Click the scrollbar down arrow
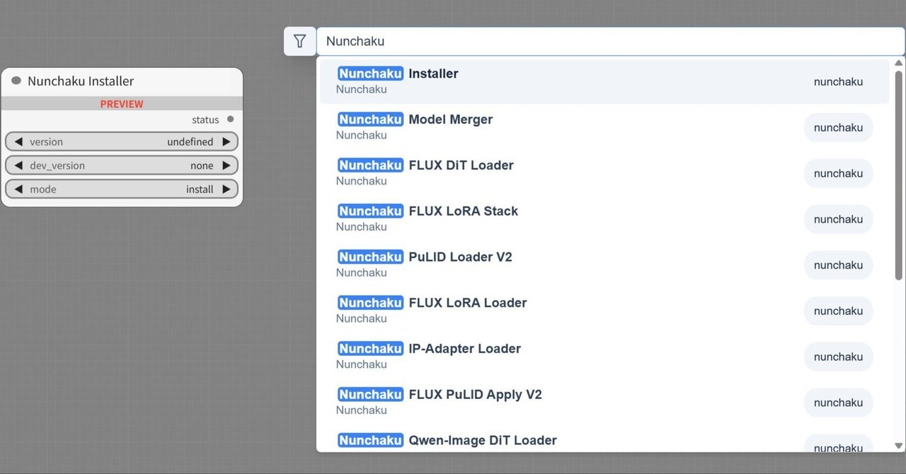 [x=900, y=446]
